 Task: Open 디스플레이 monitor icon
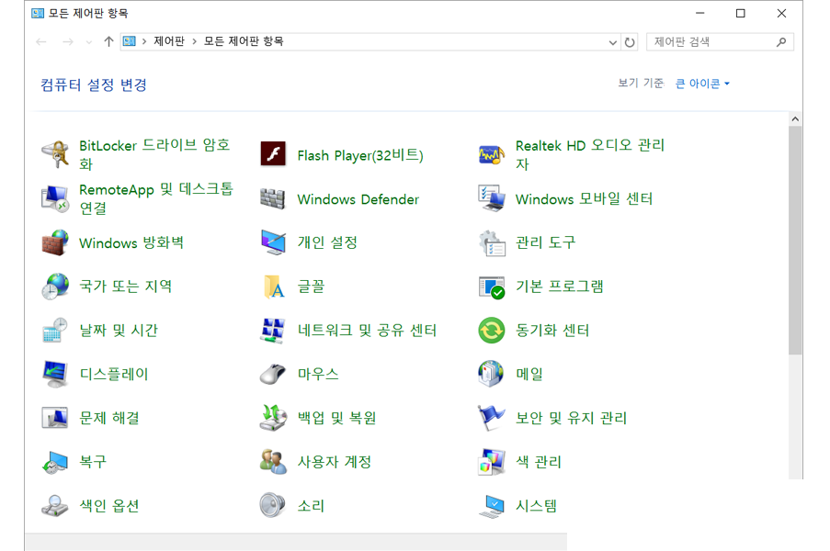[x=55, y=375]
